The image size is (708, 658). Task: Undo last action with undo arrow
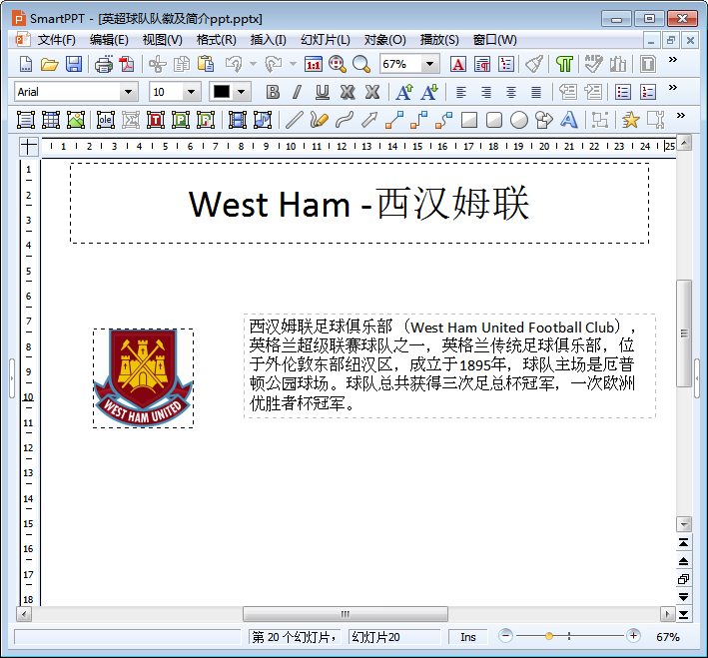point(234,64)
